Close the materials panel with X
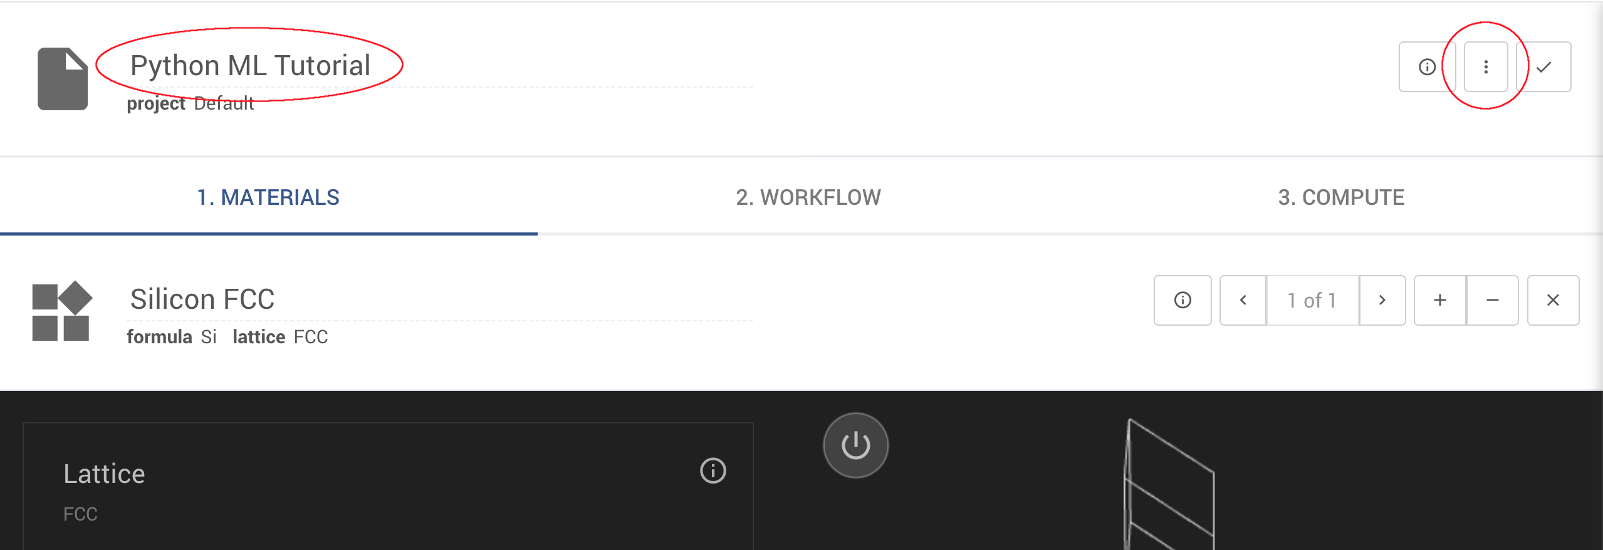 click(x=1553, y=300)
